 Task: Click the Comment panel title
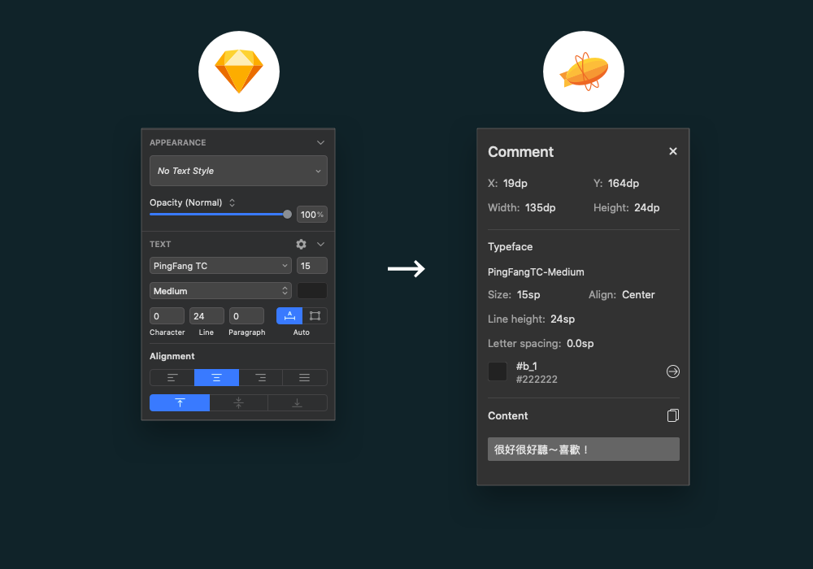pos(520,152)
